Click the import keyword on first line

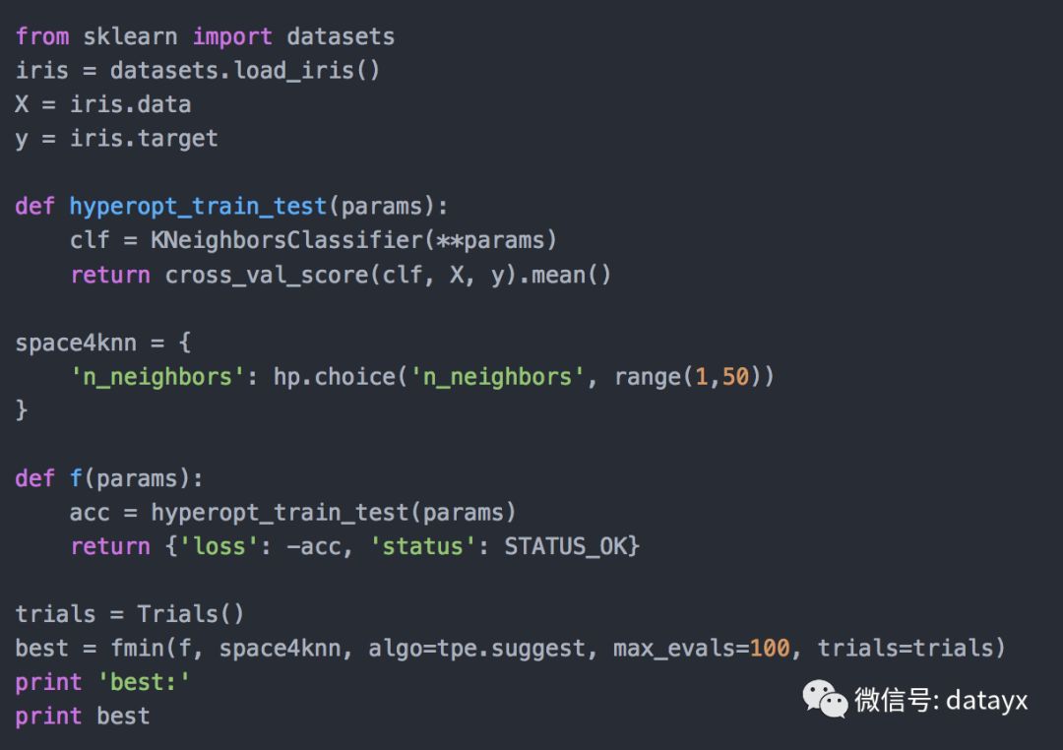[232, 36]
